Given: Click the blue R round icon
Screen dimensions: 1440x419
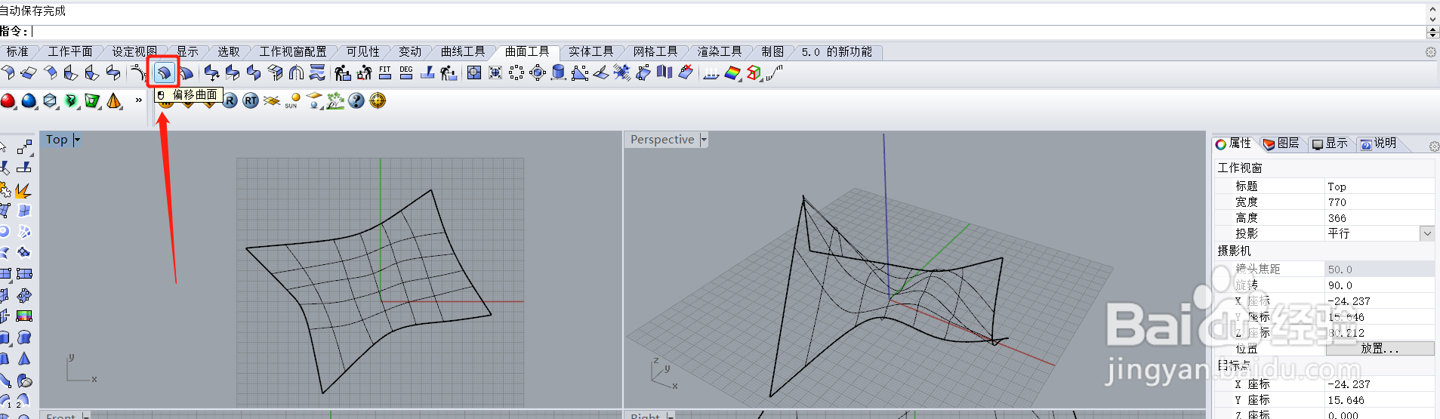Looking at the screenshot, I should click(x=230, y=100).
